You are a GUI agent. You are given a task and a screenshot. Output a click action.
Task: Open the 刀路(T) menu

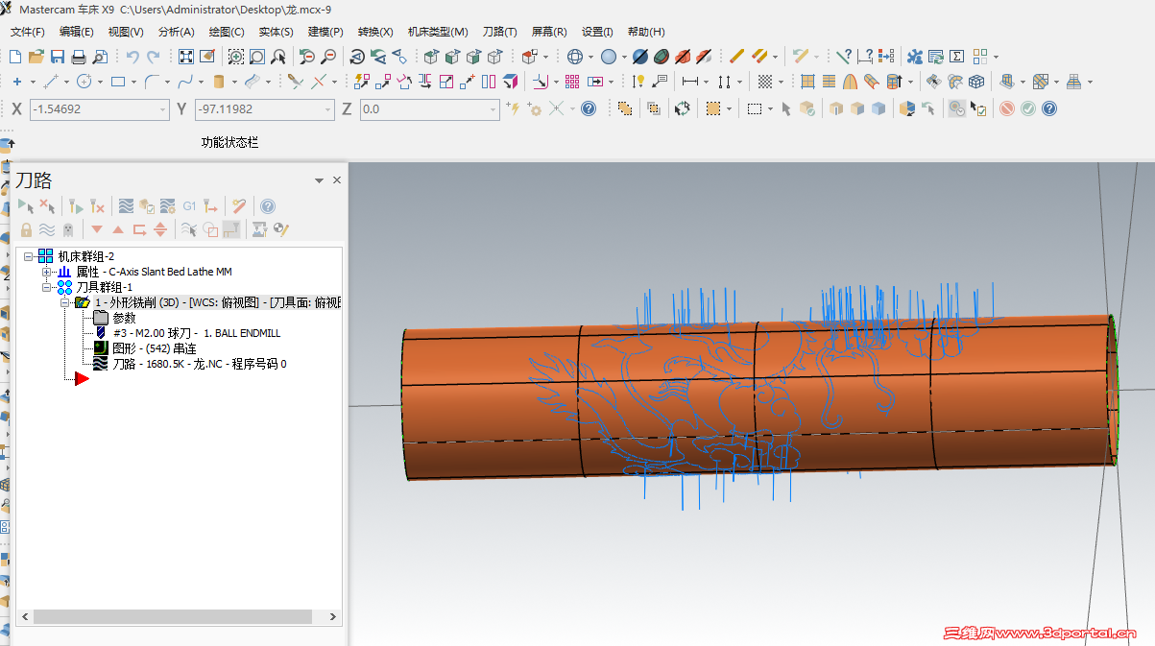click(499, 32)
